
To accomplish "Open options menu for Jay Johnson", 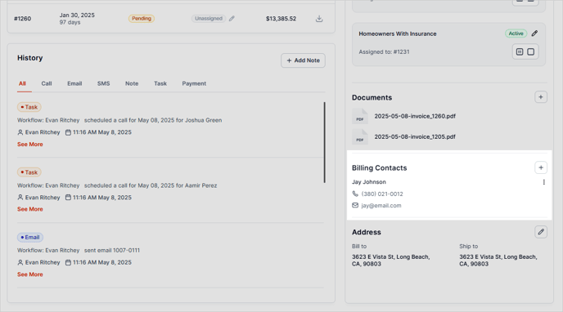I will 544,182.
